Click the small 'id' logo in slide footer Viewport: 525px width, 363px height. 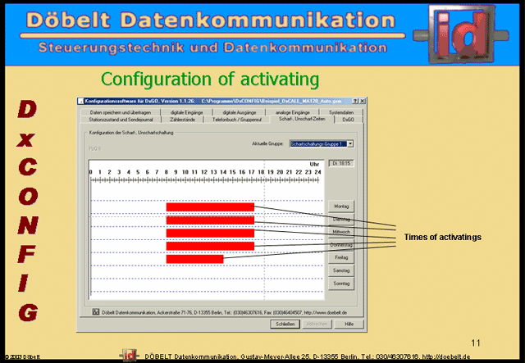pyautogui.click(x=129, y=356)
